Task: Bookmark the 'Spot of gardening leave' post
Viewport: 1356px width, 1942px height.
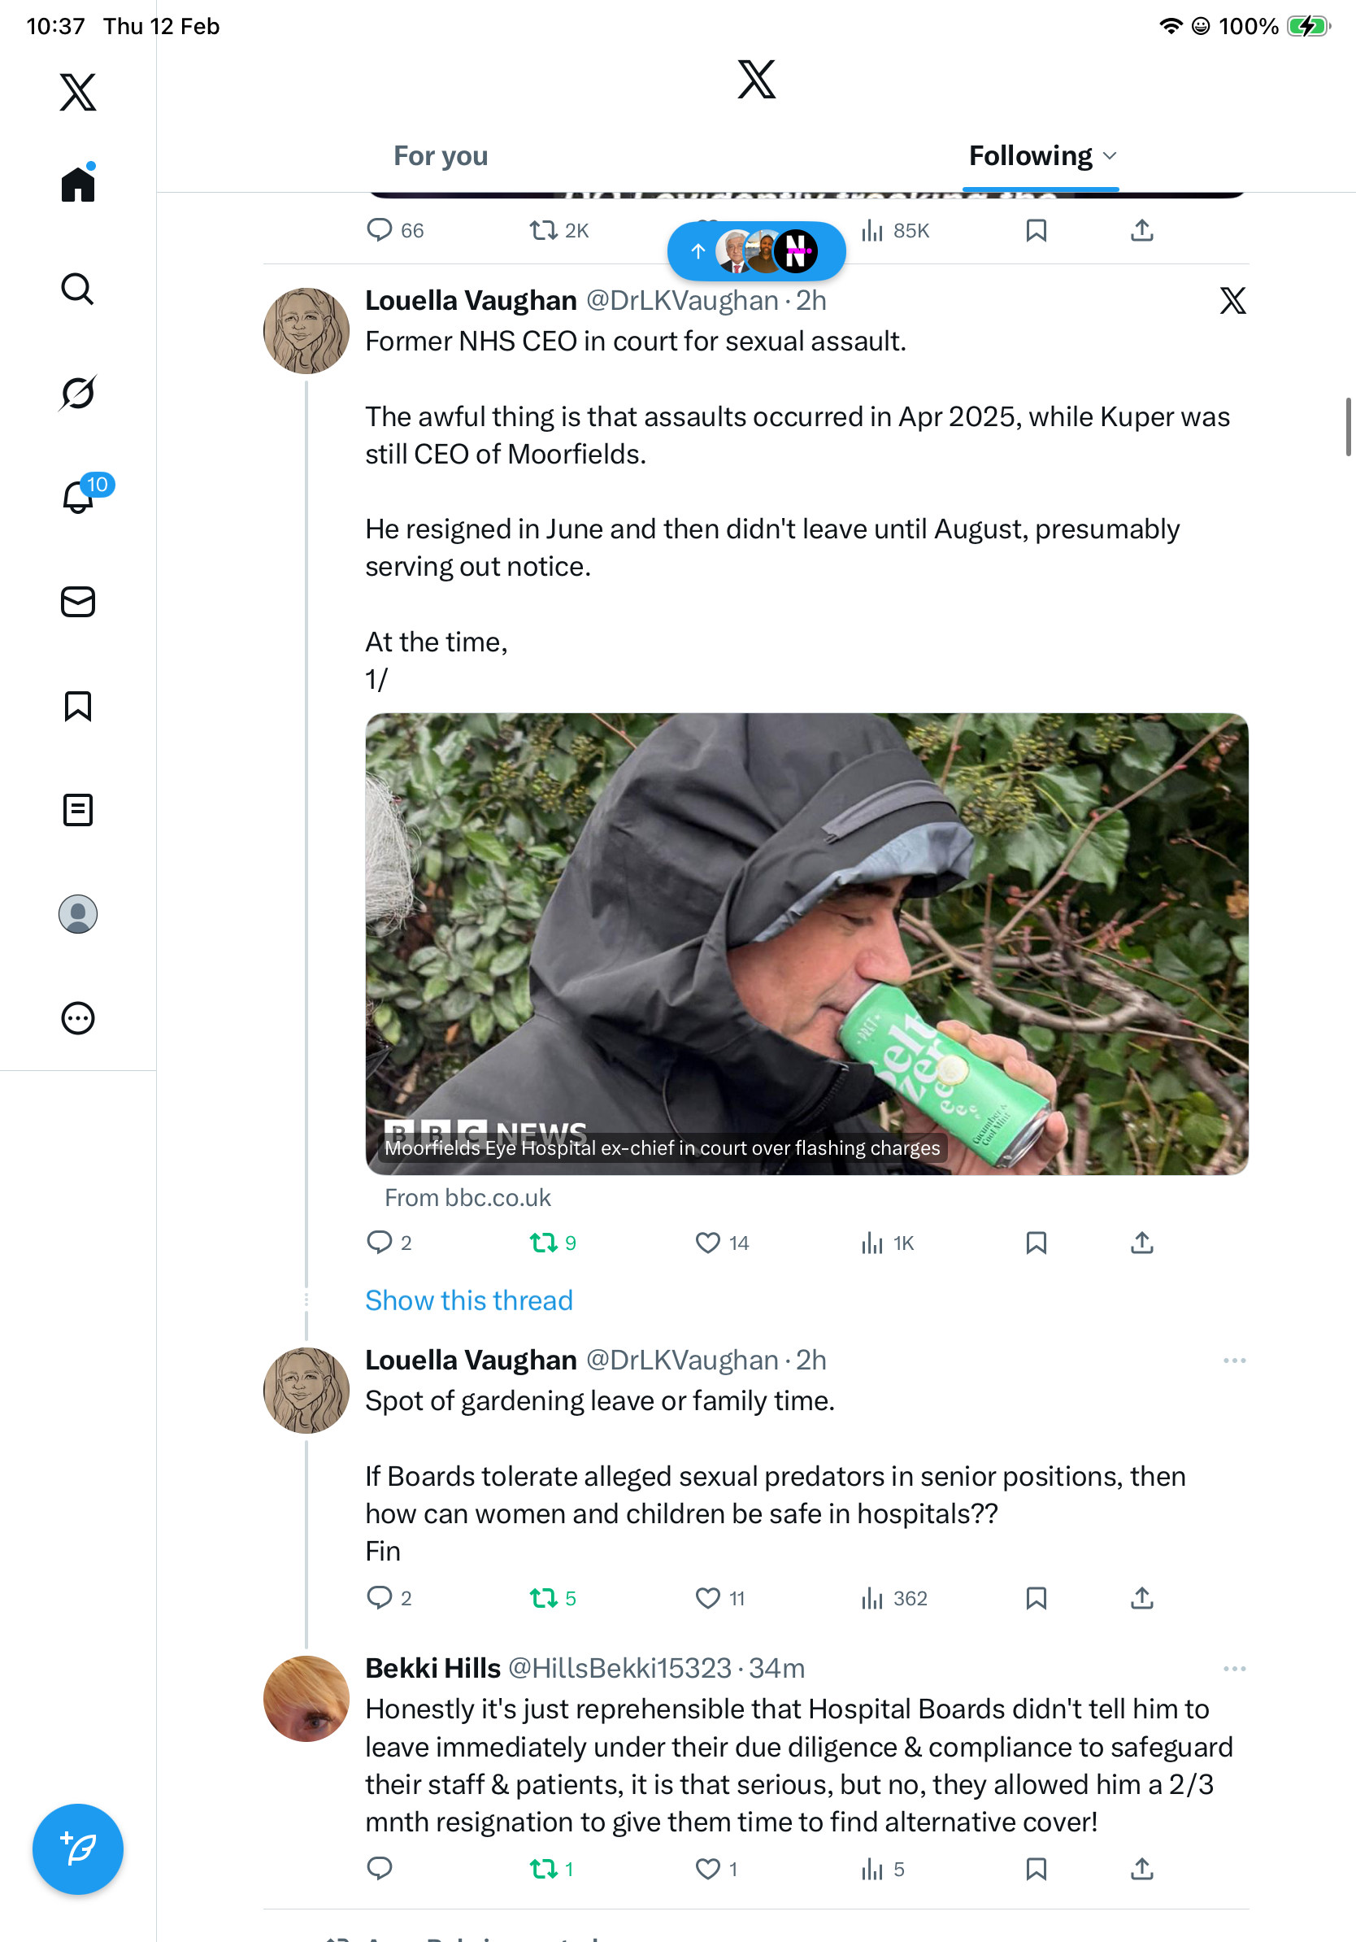Action: 1036,1598
